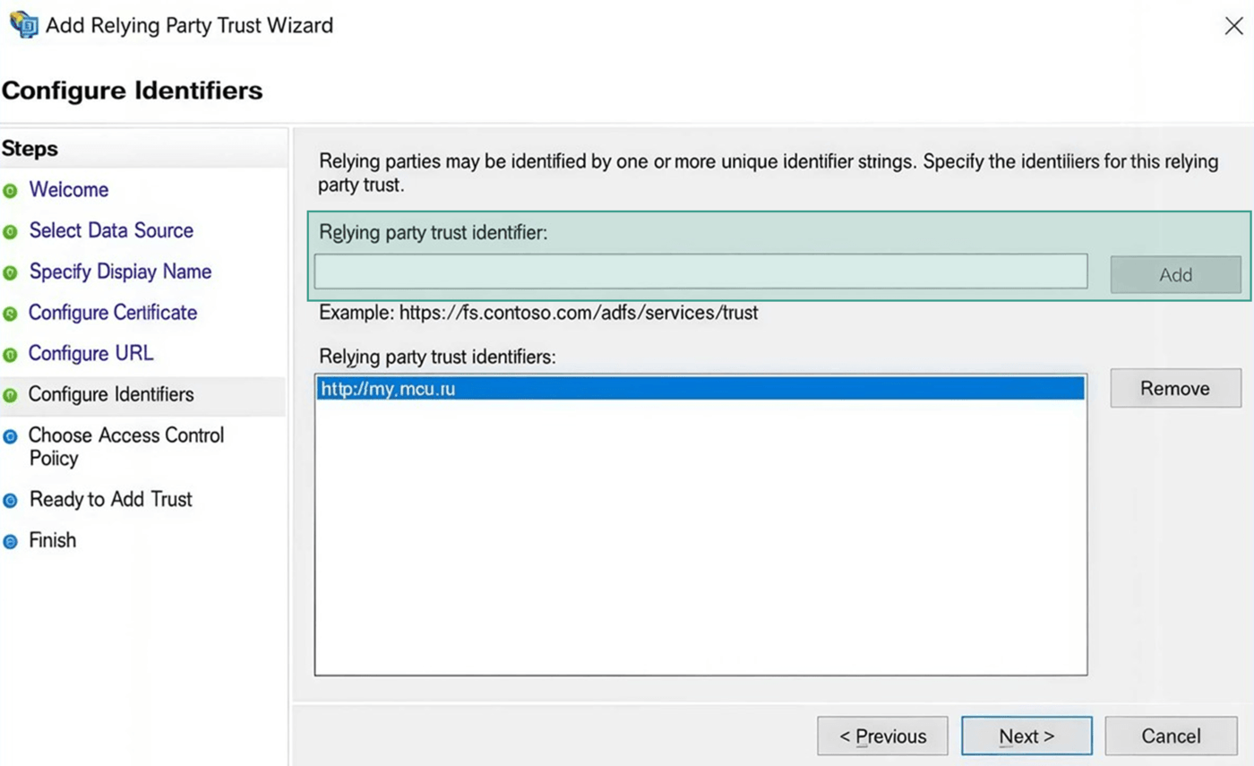Viewport: 1254px width, 766px height.
Task: Go to the Select Data Source step
Action: click(x=111, y=230)
